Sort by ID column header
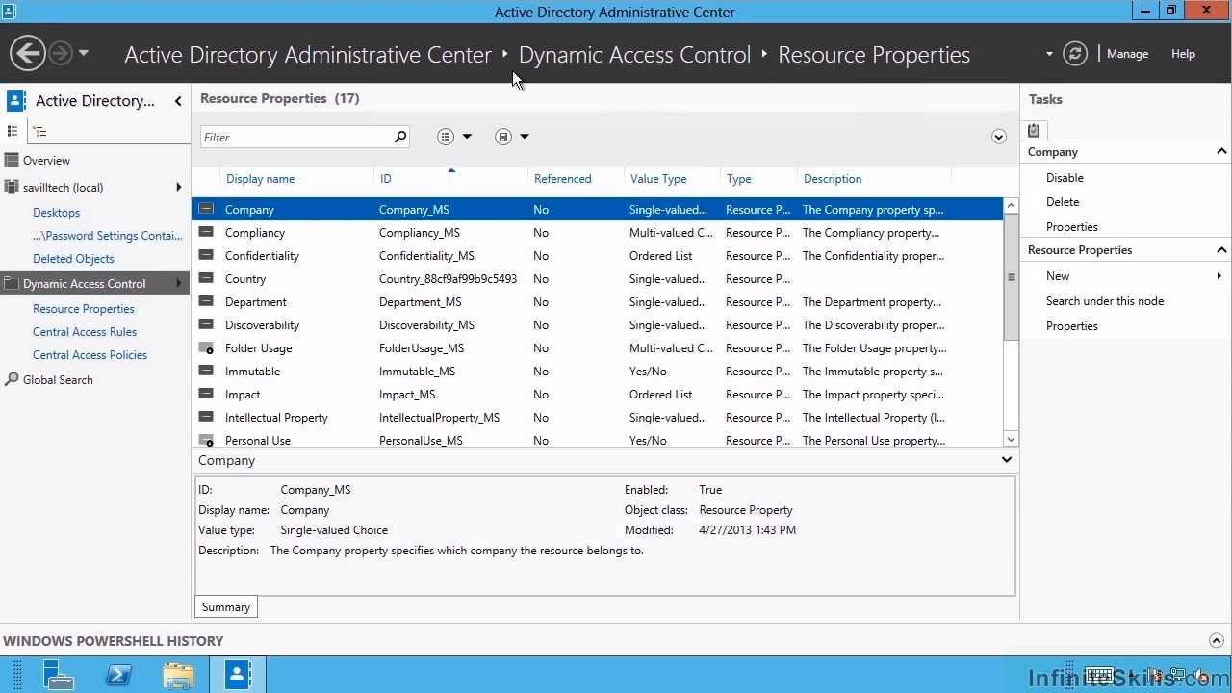1232x693 pixels. [385, 179]
